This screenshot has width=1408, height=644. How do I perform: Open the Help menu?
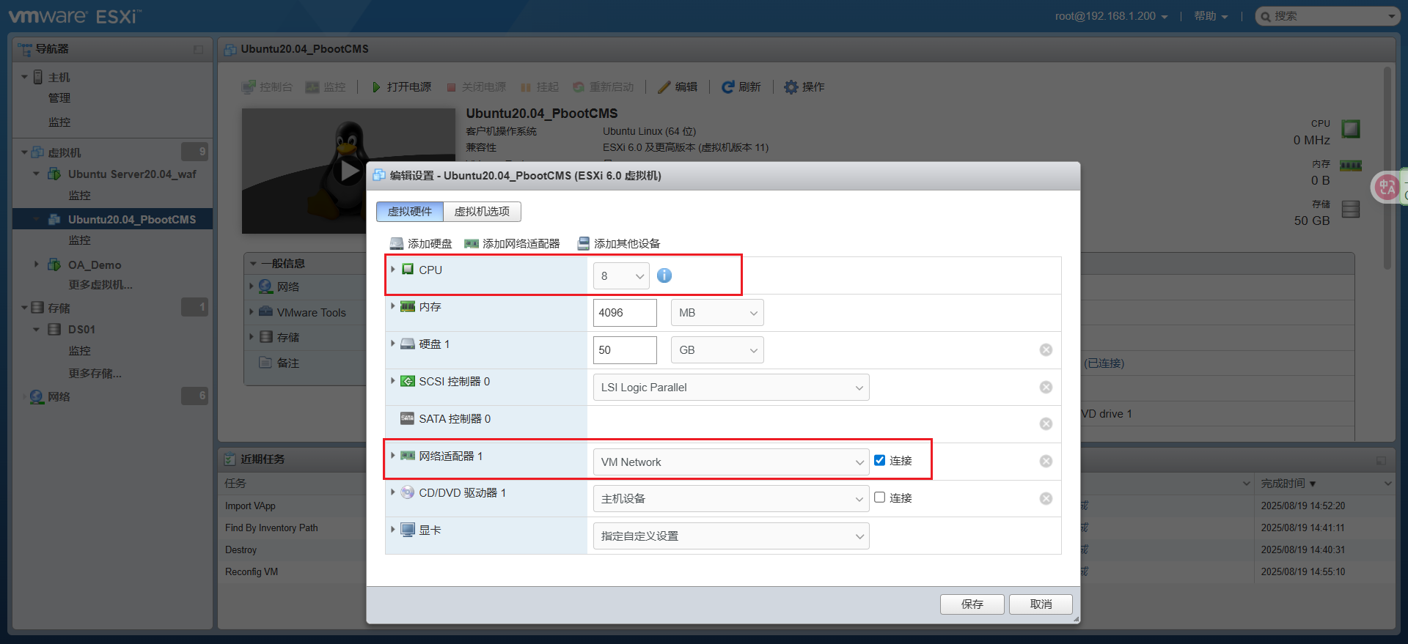[1211, 16]
